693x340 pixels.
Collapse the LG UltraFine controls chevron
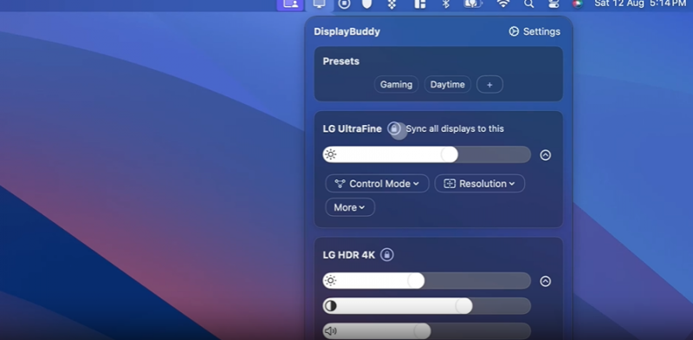coord(546,155)
